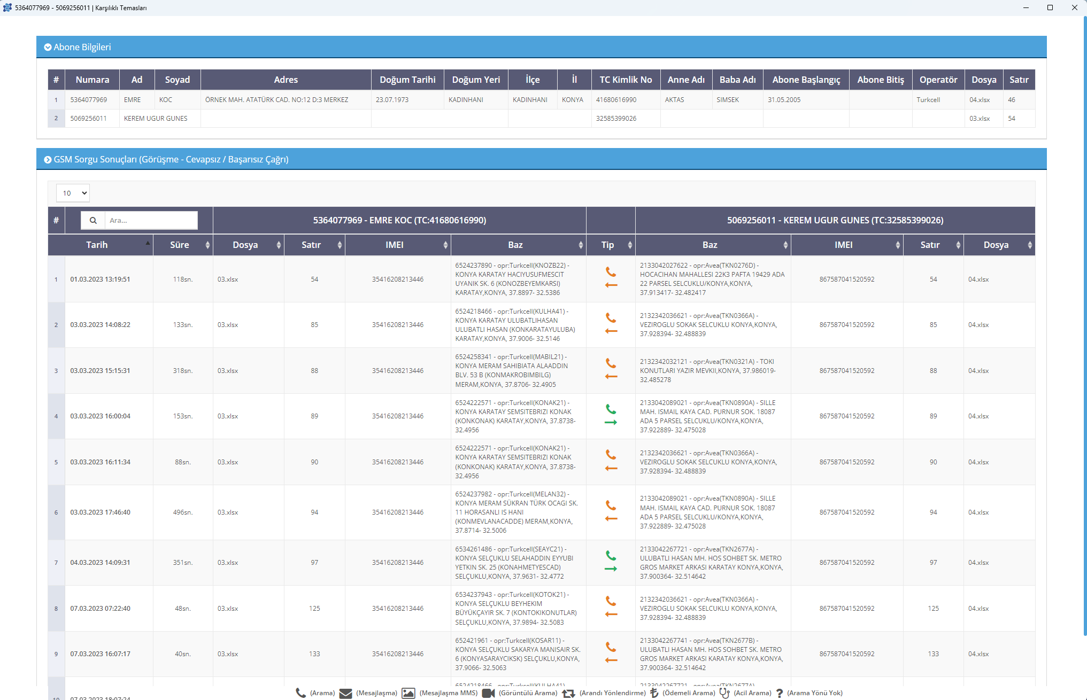
Task: Click green outgoing arrow in row 04.03.2023 14:09:31
Action: click(x=611, y=569)
